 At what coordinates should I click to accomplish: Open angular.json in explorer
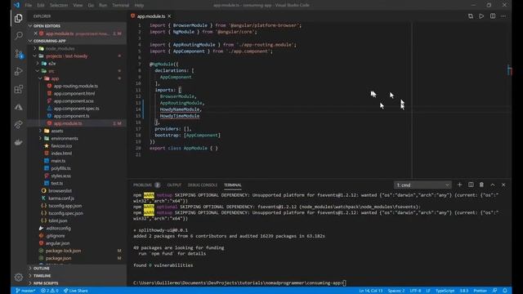(57, 243)
